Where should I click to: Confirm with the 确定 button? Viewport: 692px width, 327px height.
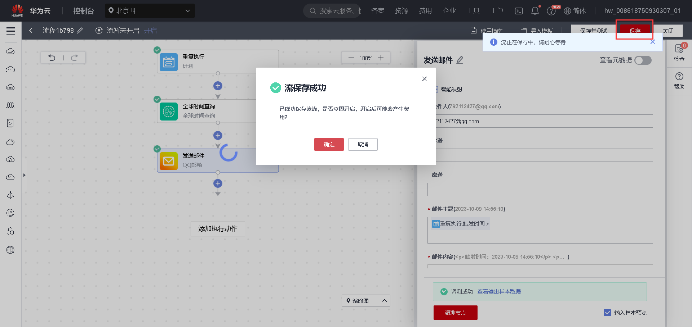(x=329, y=144)
